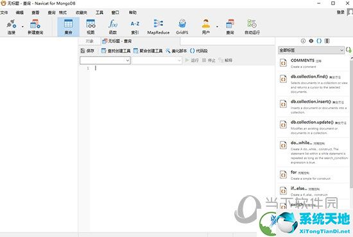Open the 格式 menu

point(63,12)
